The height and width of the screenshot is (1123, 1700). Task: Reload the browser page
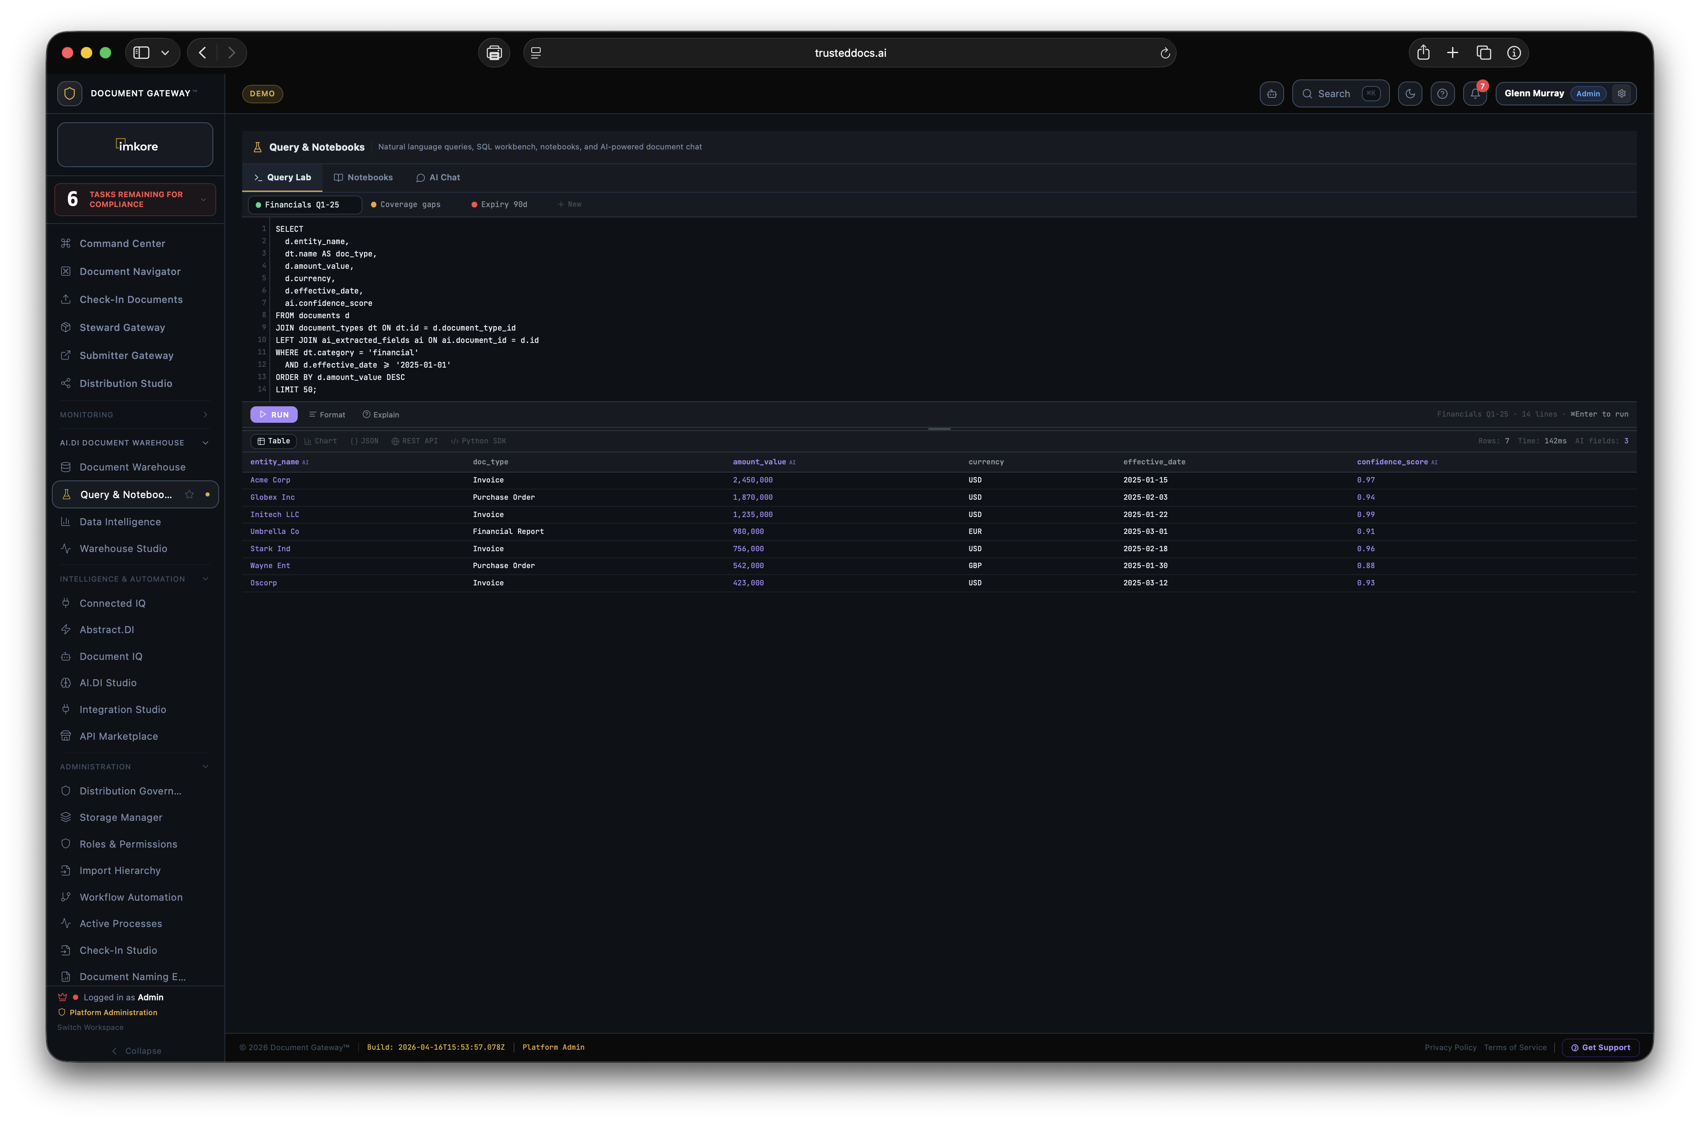pyautogui.click(x=1165, y=53)
